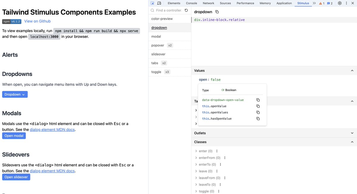Expand the toggle (0) class row

tap(196, 191)
